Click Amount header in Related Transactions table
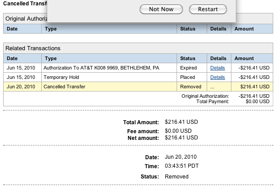This screenshot has width=275, height=187. pyautogui.click(x=244, y=59)
